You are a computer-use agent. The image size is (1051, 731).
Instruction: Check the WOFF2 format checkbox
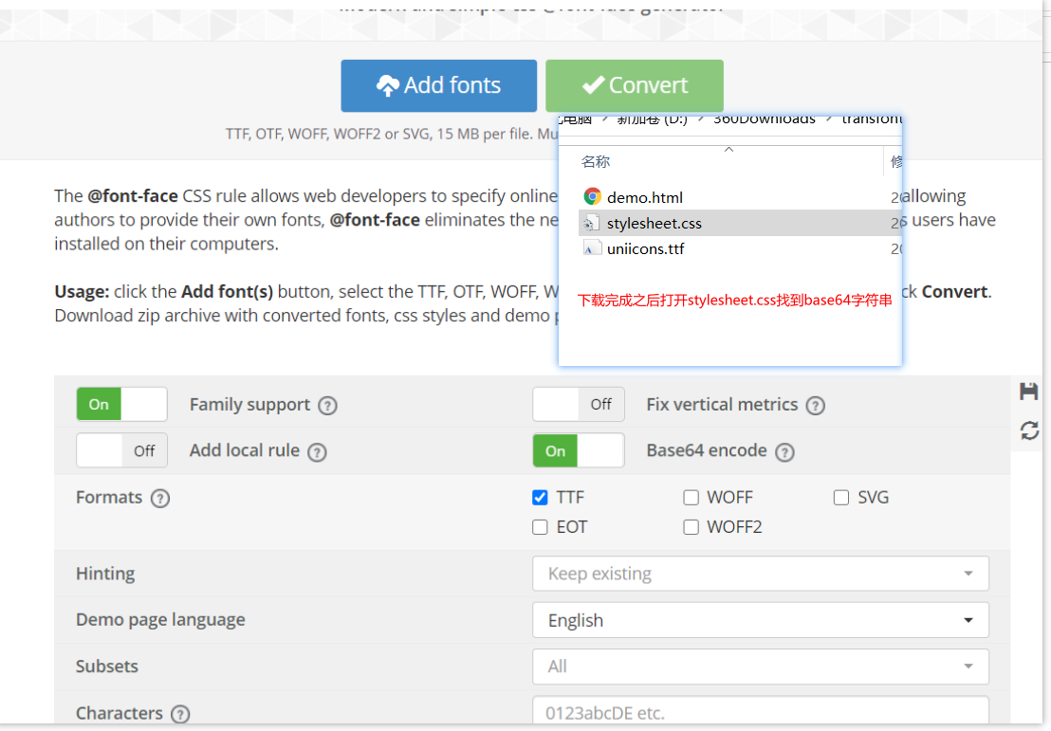691,527
